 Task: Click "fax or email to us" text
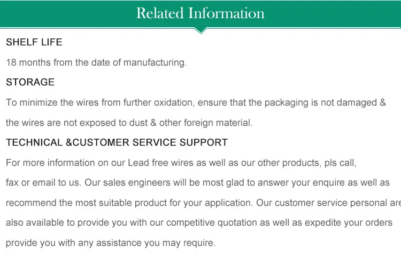43,182
